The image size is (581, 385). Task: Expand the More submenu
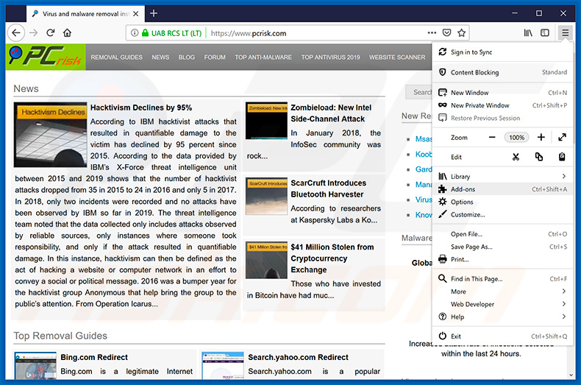pos(502,292)
